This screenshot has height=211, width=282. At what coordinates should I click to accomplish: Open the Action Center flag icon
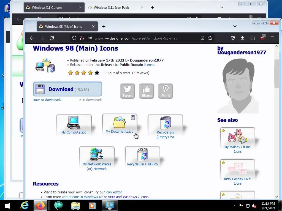click(x=241, y=206)
